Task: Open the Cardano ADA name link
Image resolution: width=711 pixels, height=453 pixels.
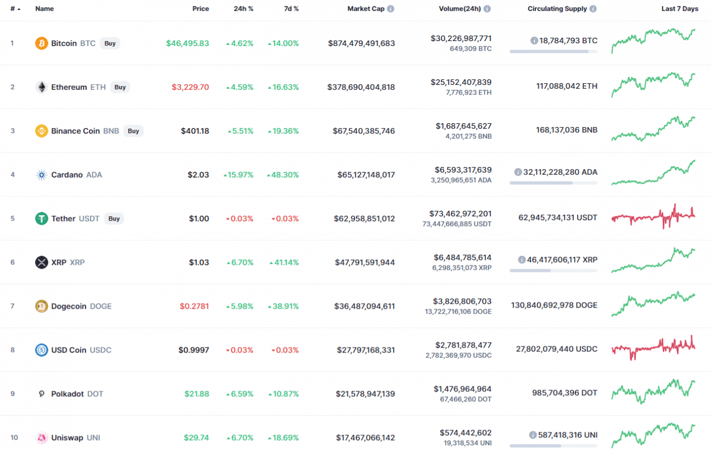Action: point(77,175)
